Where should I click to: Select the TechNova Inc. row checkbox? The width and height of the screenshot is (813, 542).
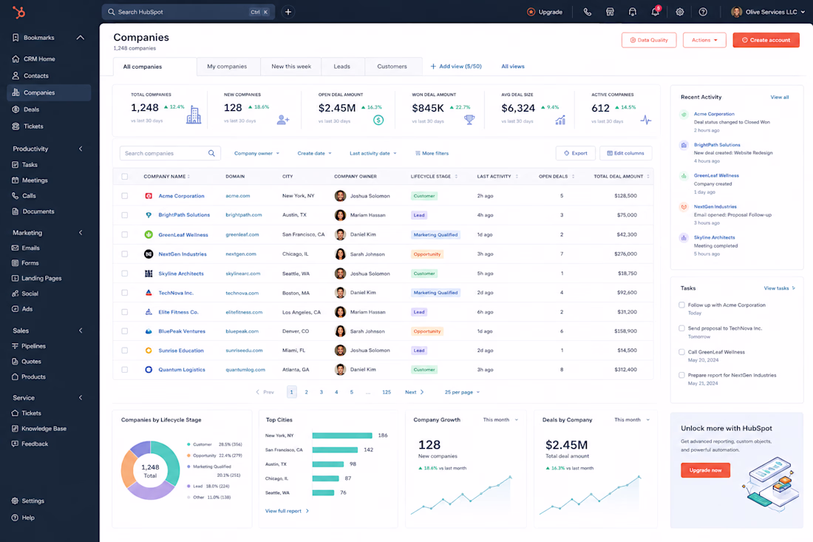click(x=124, y=293)
